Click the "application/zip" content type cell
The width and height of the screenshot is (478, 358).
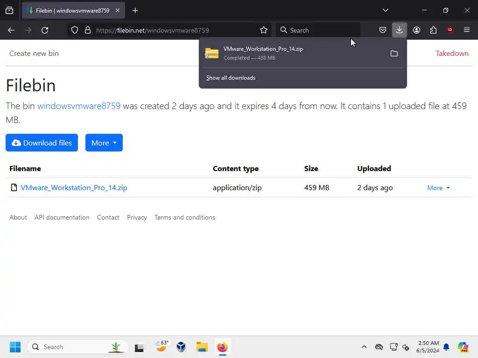tap(237, 187)
